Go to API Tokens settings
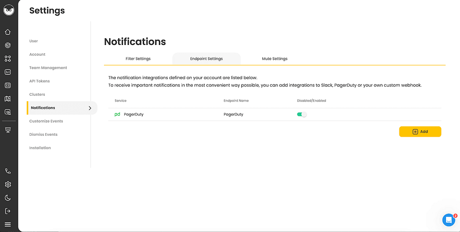 coord(40,81)
